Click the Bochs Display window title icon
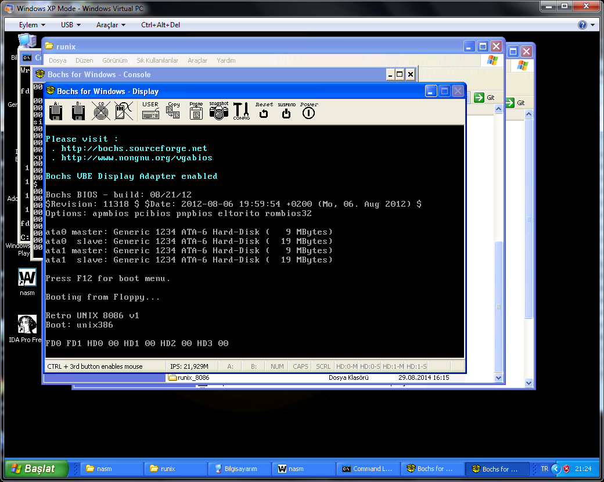The height and width of the screenshot is (482, 604). coord(51,91)
